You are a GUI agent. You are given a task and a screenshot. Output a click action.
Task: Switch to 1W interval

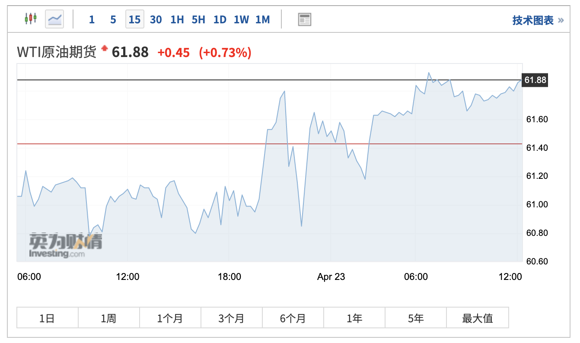click(241, 19)
